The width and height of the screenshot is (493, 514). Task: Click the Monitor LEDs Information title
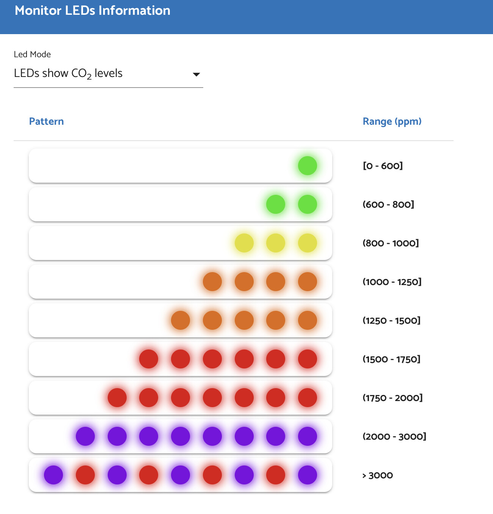[x=93, y=11]
